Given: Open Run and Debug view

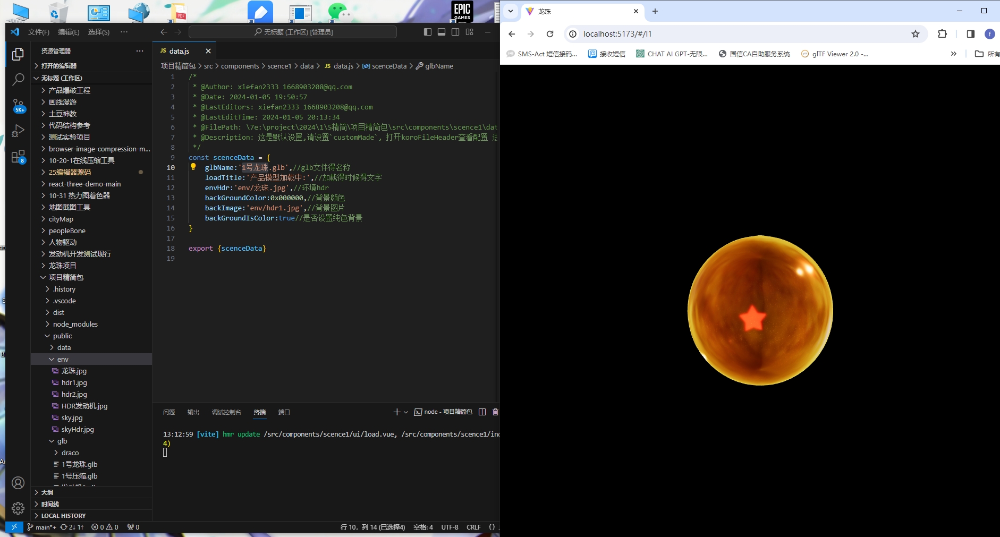Looking at the screenshot, I should 18,131.
